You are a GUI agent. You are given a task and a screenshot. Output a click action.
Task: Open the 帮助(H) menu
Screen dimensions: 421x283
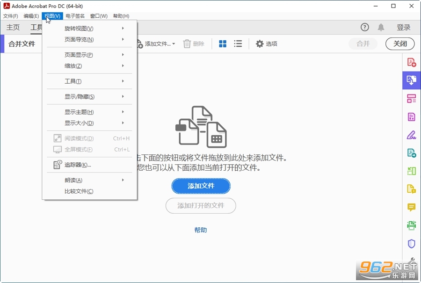pyautogui.click(x=121, y=16)
